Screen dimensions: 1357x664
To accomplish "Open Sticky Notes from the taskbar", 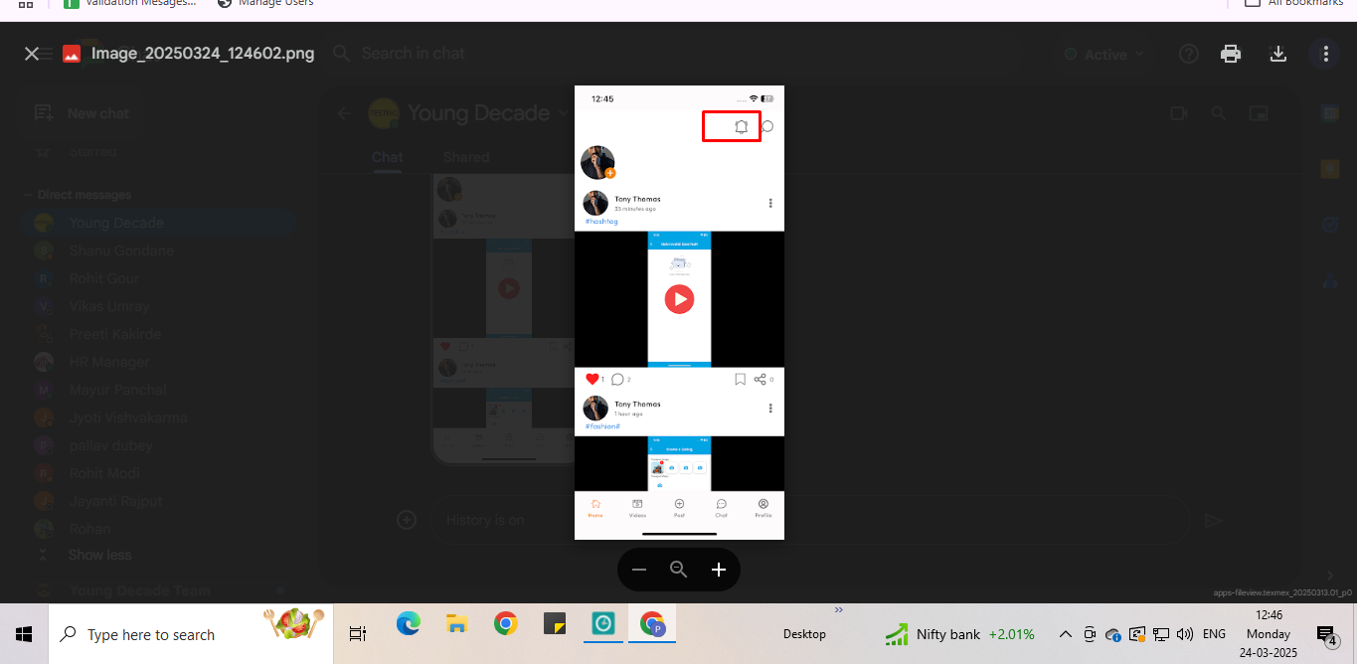I will point(555,624).
